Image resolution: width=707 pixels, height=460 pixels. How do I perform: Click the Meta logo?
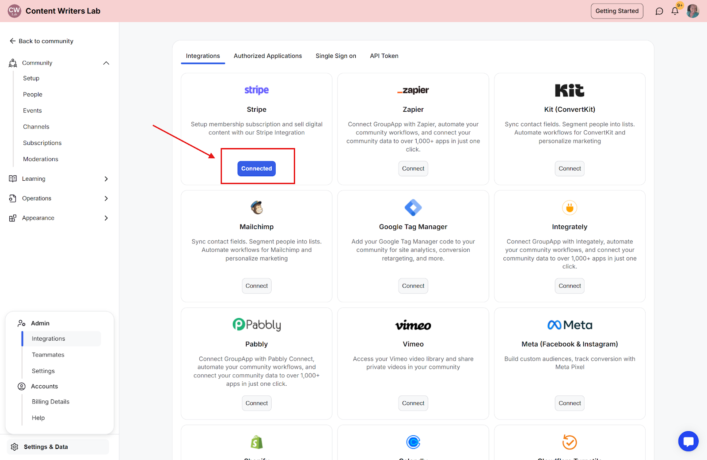click(x=570, y=325)
